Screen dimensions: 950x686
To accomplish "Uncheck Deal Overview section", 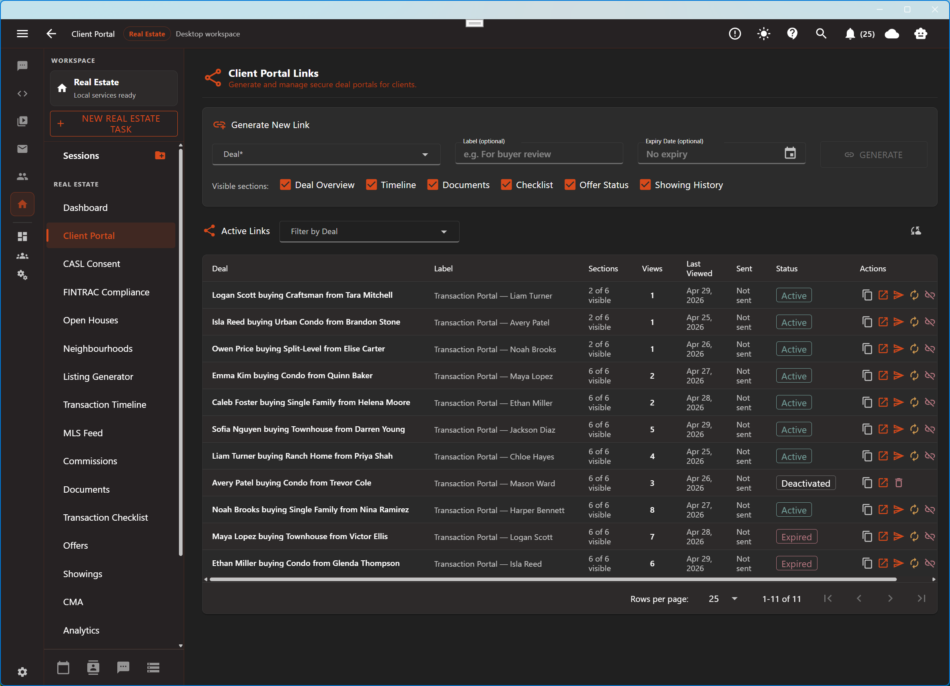I will (x=285, y=185).
